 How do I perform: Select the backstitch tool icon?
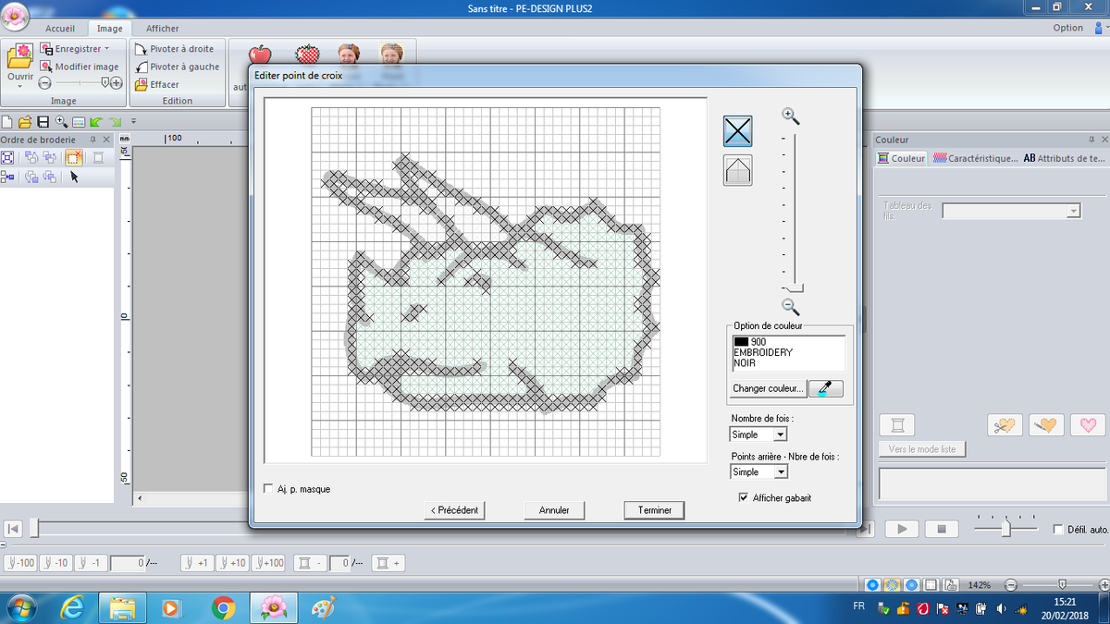tap(737, 171)
